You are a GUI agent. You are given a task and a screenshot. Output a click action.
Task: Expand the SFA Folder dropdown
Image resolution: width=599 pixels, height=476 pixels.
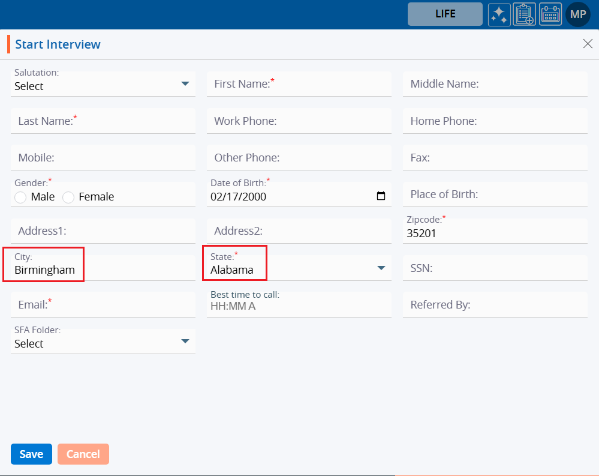(185, 342)
